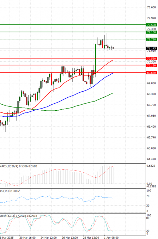
Task: Click the 70.550 red support price label
Action: click(151, 58)
